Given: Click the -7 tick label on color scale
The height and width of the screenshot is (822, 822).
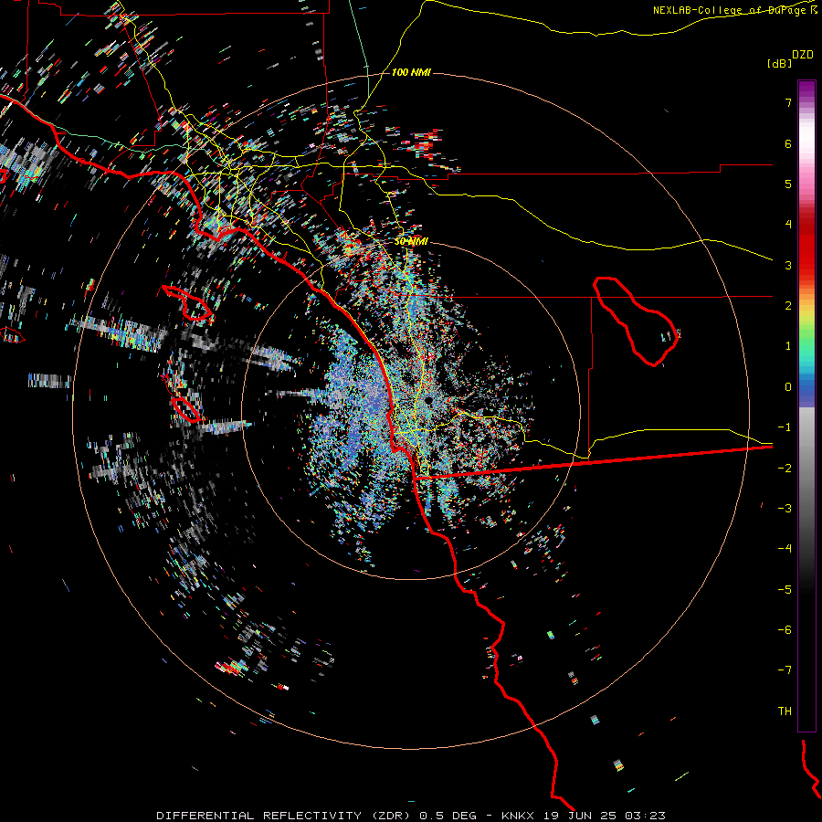Looking at the screenshot, I should 785,670.
